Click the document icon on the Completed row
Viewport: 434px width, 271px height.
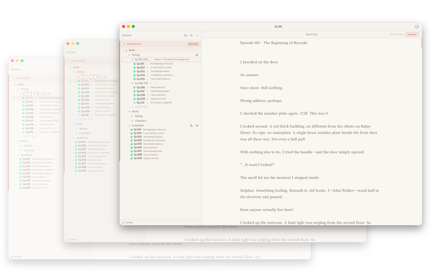[x=192, y=125]
